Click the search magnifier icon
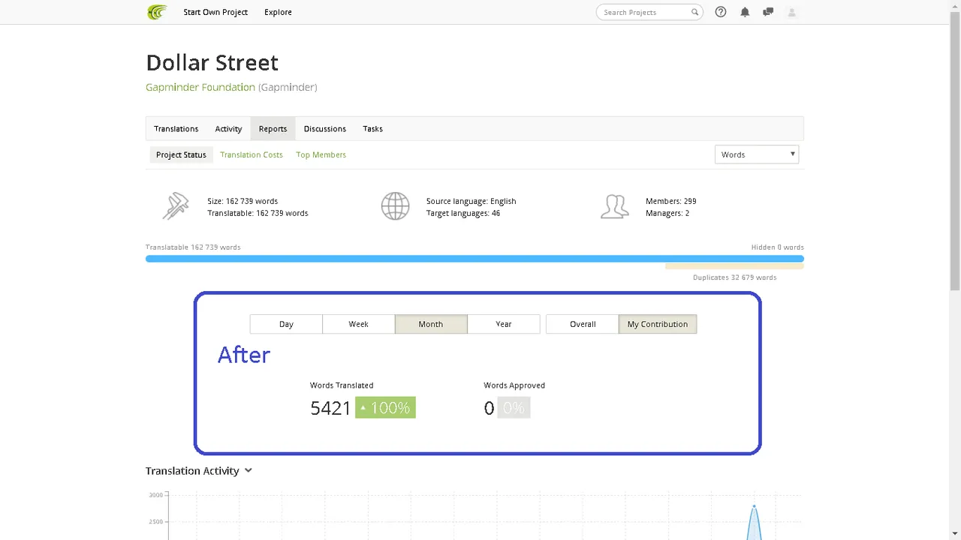This screenshot has height=540, width=961. [x=694, y=12]
